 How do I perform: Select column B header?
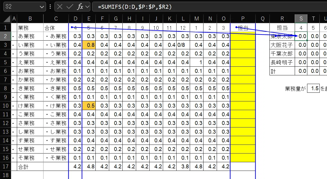[30, 19]
